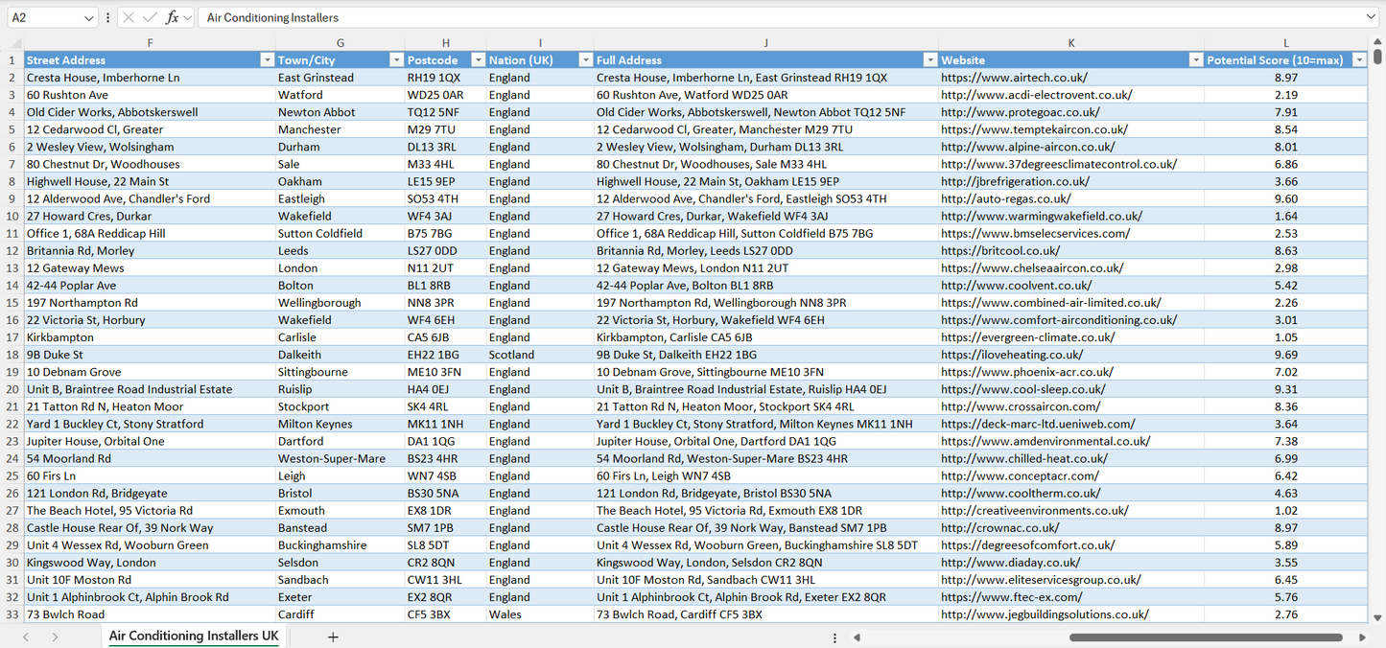
Task: Add a new sheet with plus button
Action: (333, 636)
